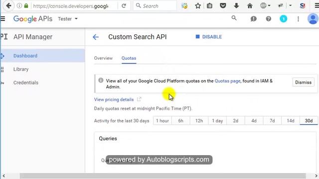This screenshot has height=179, width=319.
Task: Click the horizontal scrollbar thumb
Action: coord(163,176)
